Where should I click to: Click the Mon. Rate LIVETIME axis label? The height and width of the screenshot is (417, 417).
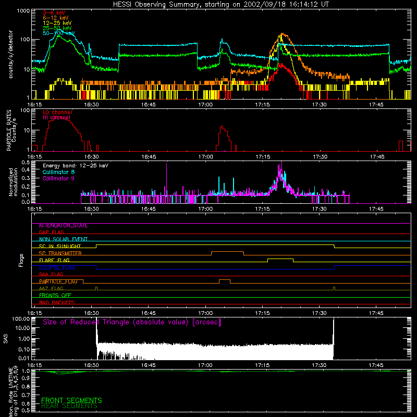[13, 391]
